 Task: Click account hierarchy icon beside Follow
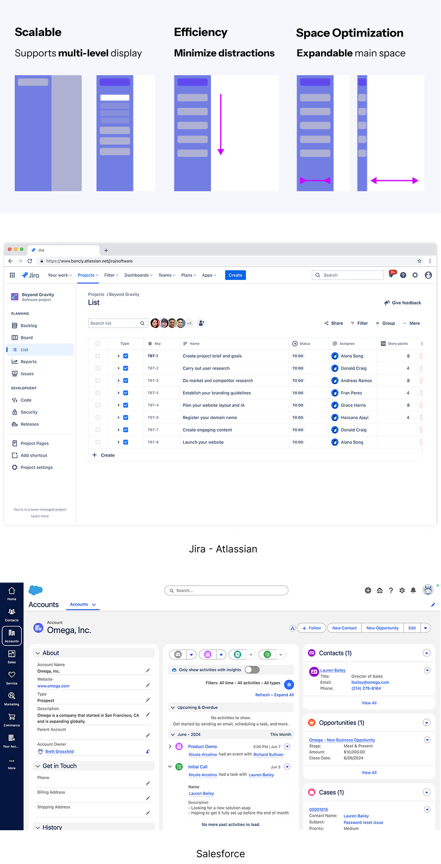click(293, 628)
